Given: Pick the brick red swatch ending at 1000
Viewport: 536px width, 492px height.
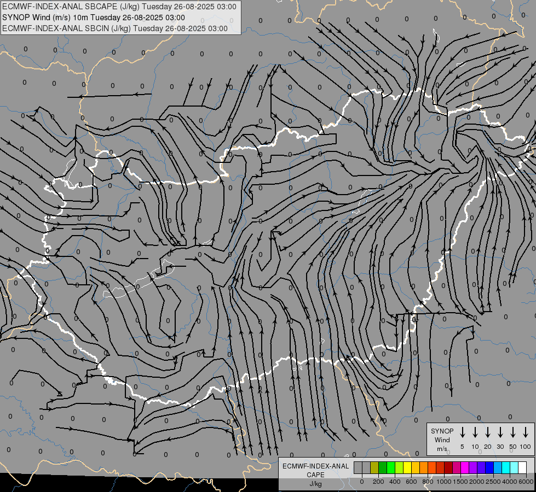Looking at the screenshot, I should 440,468.
